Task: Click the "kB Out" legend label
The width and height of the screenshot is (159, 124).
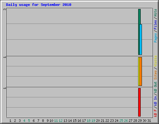Action: 155,87
